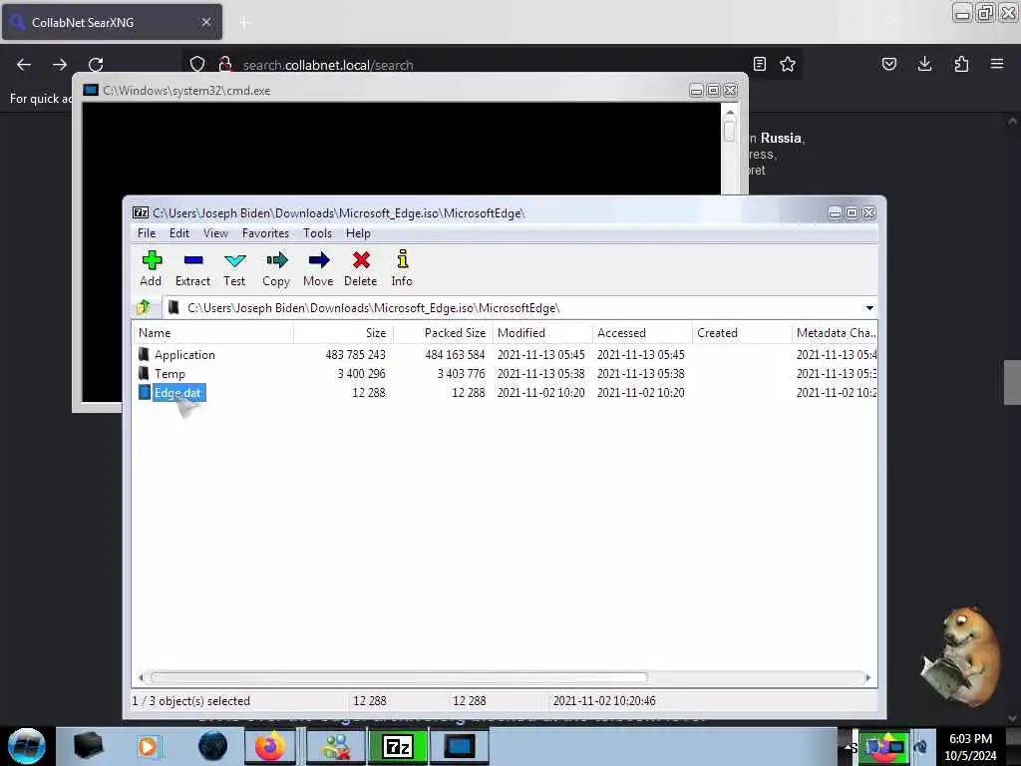Click the red Delete icon
Screen dimensions: 1021x766
click(361, 268)
